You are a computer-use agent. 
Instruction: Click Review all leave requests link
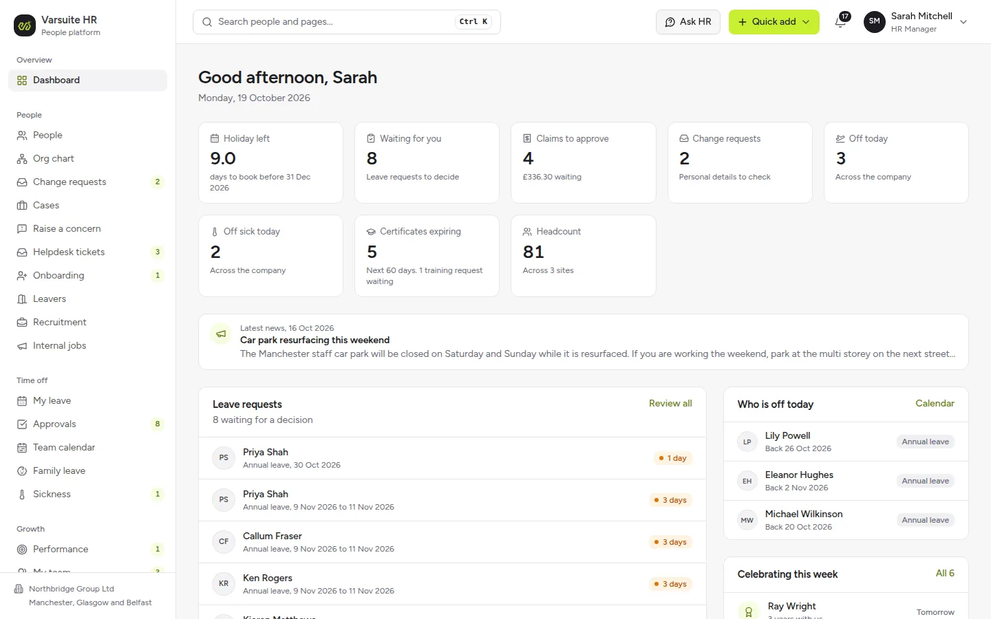point(670,404)
